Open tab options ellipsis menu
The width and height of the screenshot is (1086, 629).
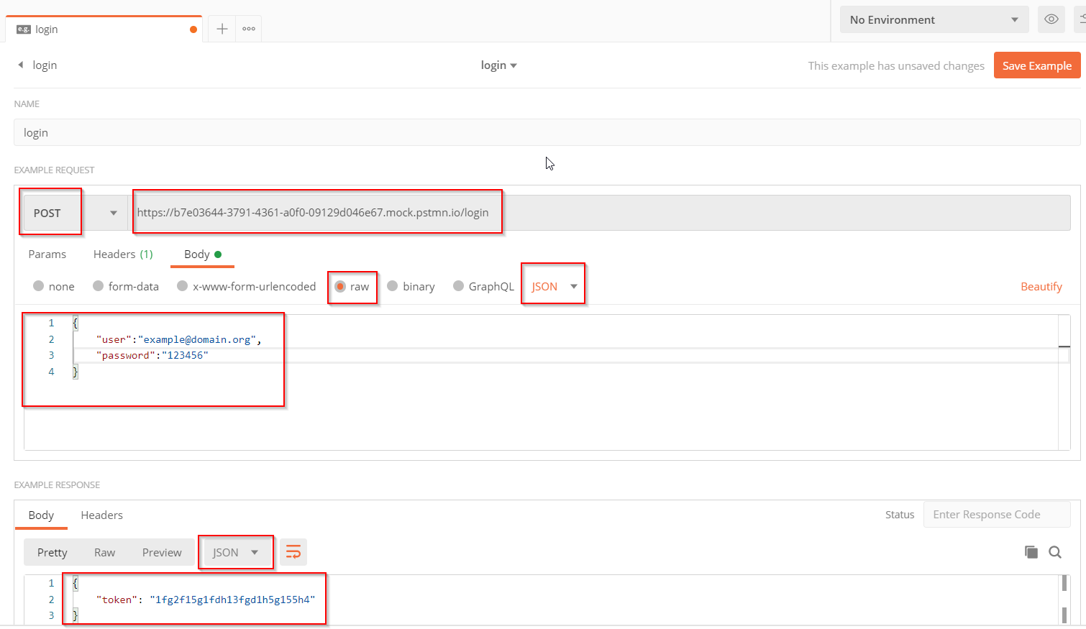point(249,29)
